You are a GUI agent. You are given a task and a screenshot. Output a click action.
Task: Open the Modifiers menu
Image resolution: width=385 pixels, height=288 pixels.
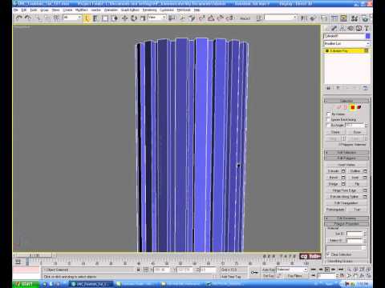coord(81,10)
